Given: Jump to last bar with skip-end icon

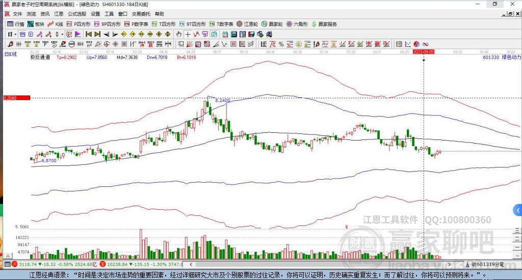Looking at the screenshot, I should [x=97, y=34].
